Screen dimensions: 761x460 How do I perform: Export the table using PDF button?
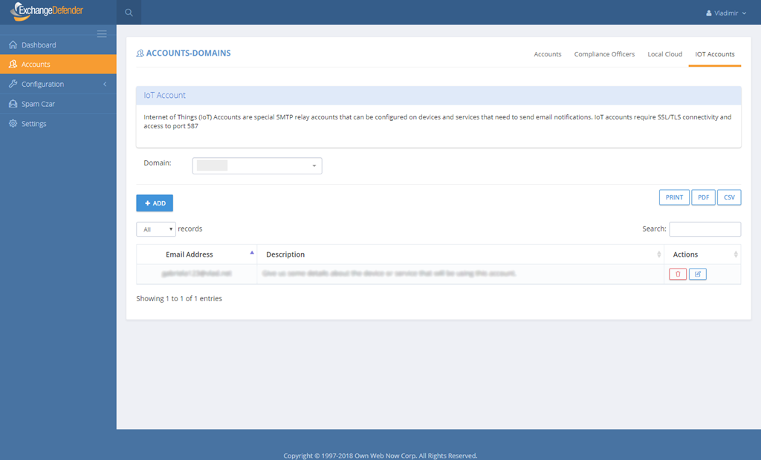(702, 197)
